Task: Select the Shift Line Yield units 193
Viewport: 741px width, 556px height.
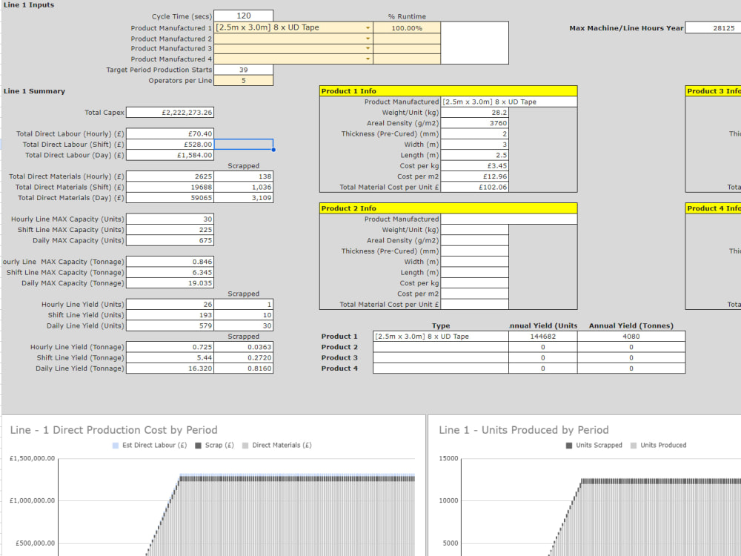Action: pos(170,315)
